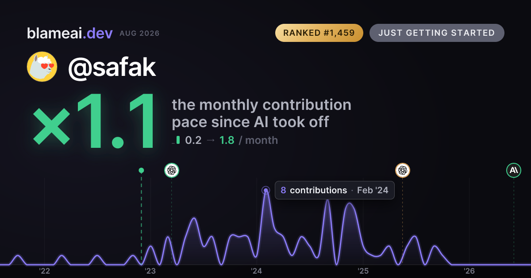This screenshot has width=531, height=278.
Task: Click the orange-ringed OpenAI marker in 2025
Action: pyautogui.click(x=403, y=170)
